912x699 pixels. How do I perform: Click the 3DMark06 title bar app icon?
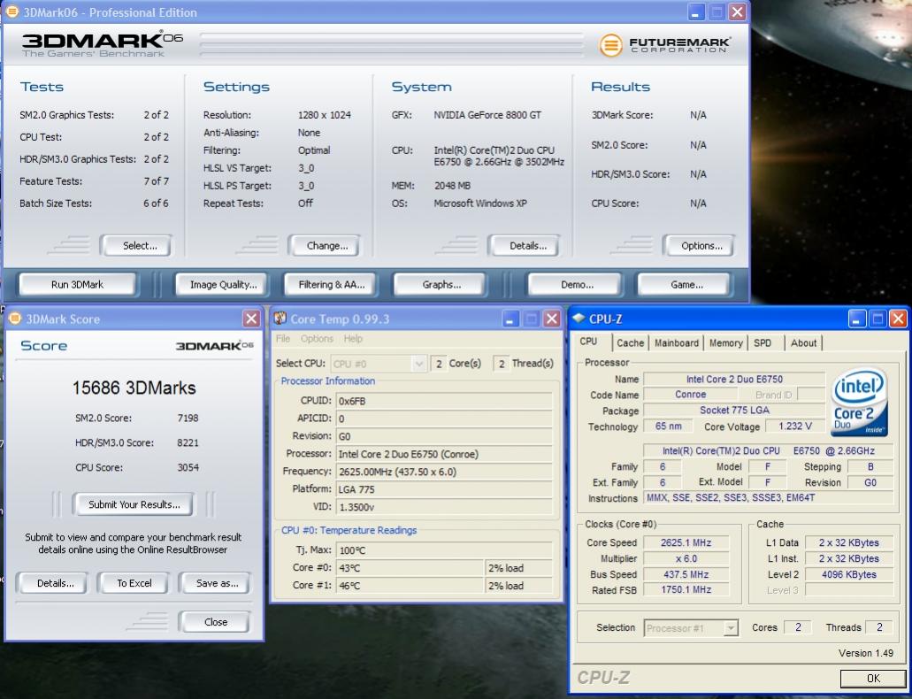coord(11,11)
